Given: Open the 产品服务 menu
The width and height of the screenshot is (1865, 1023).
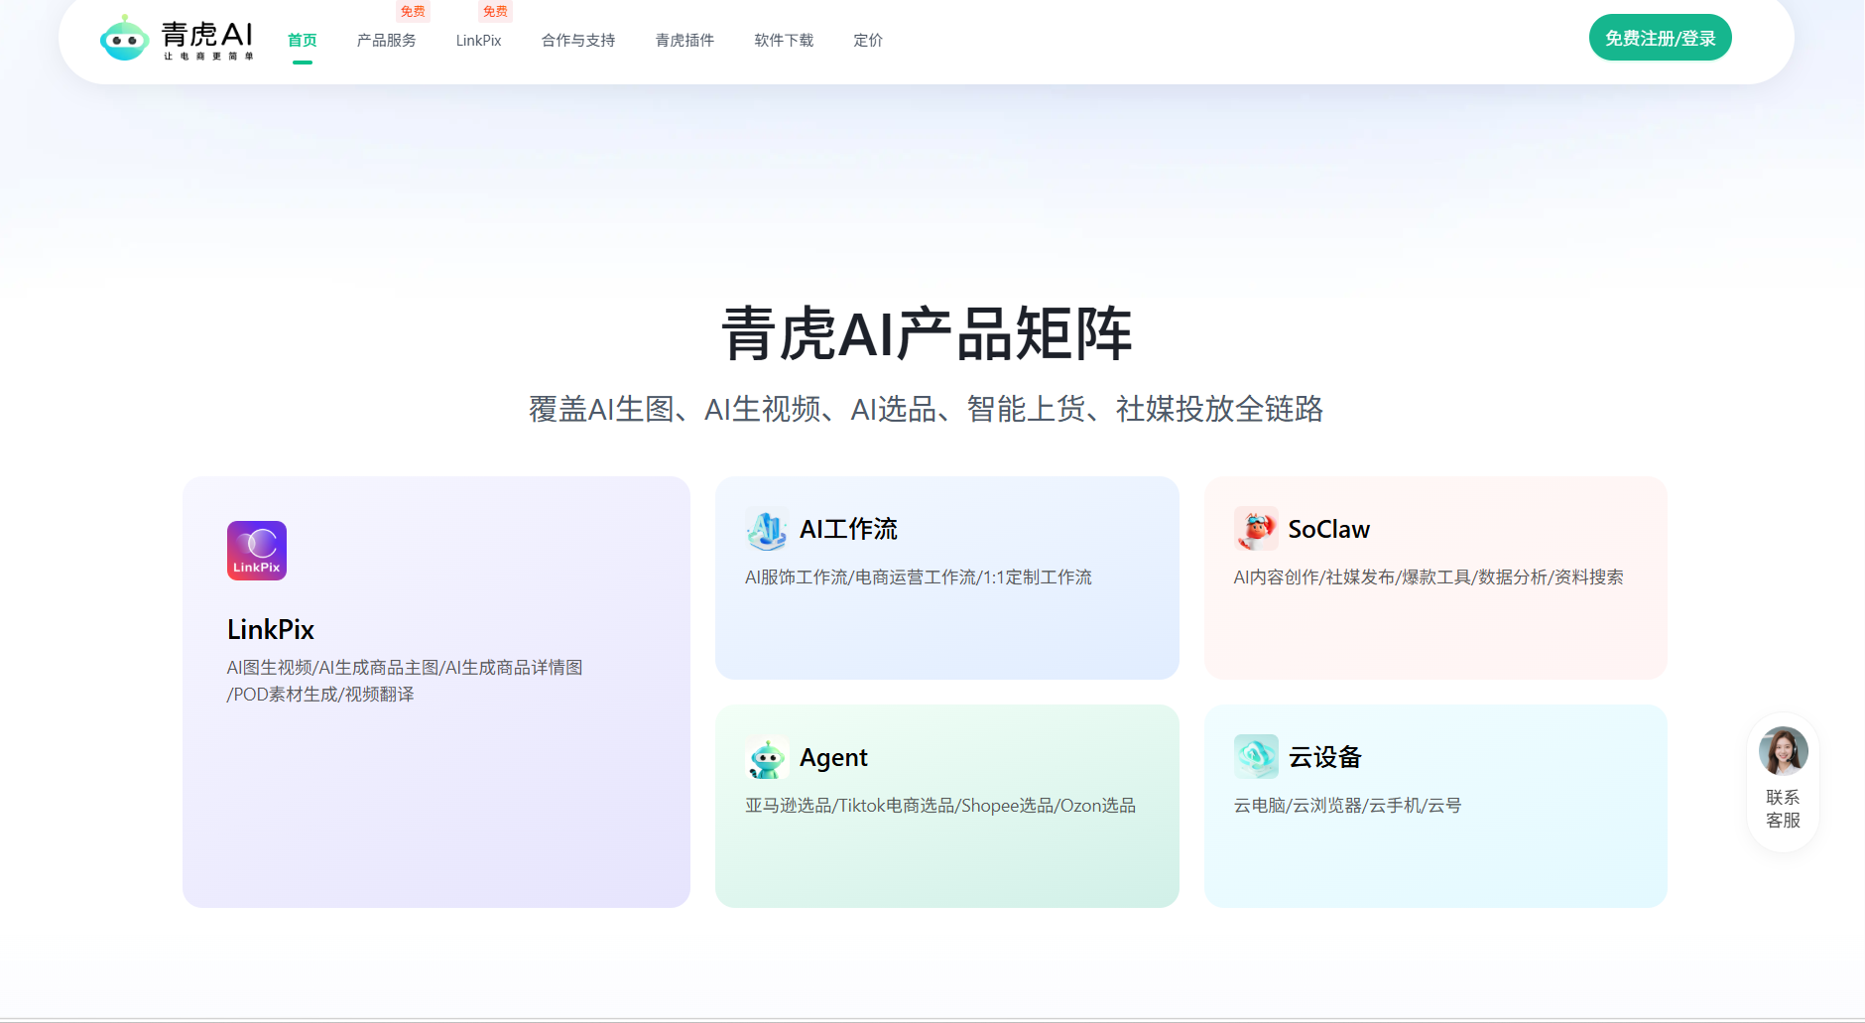Looking at the screenshot, I should point(387,41).
